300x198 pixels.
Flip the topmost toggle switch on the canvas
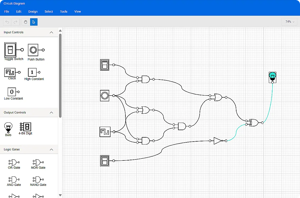104,65
